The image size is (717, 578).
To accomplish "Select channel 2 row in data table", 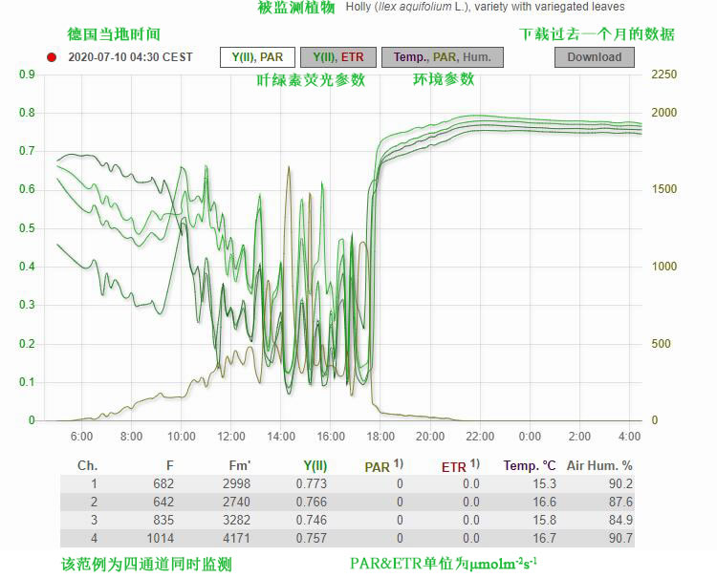I will (x=347, y=502).
